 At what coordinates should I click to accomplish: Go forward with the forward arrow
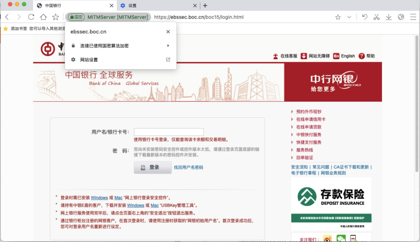tap(19, 17)
